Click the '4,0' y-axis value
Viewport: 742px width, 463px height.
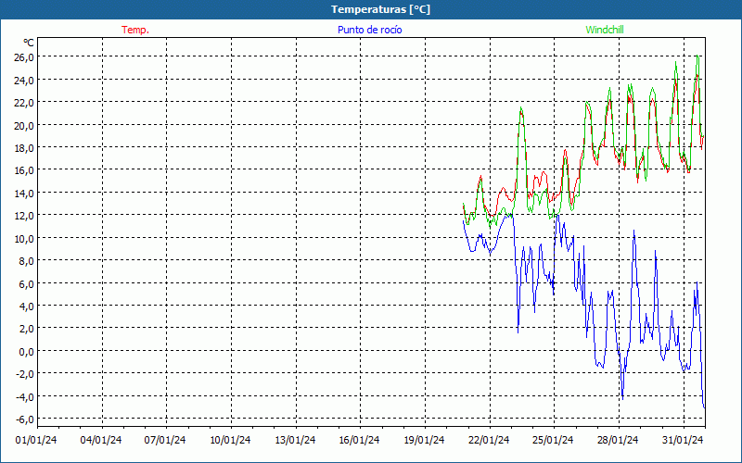click(27, 307)
